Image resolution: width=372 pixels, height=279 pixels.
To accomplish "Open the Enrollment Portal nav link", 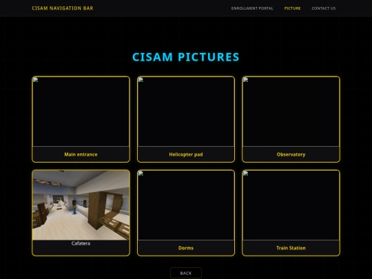I will 252,8.
